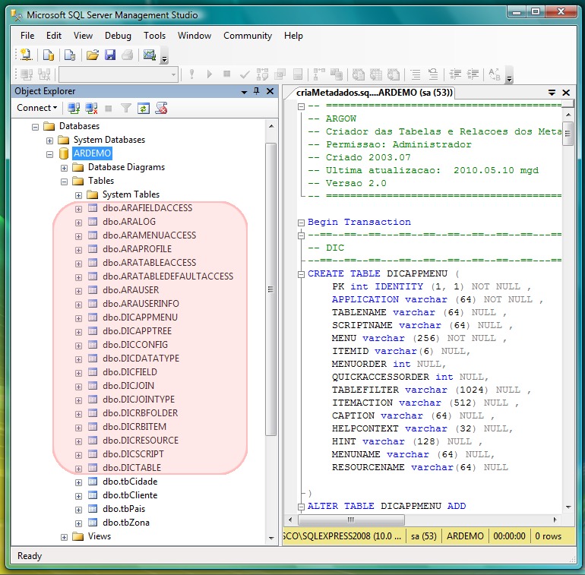The height and width of the screenshot is (575, 585).
Task: Expand the dbo.ARAUSER table node
Action: coord(78,291)
